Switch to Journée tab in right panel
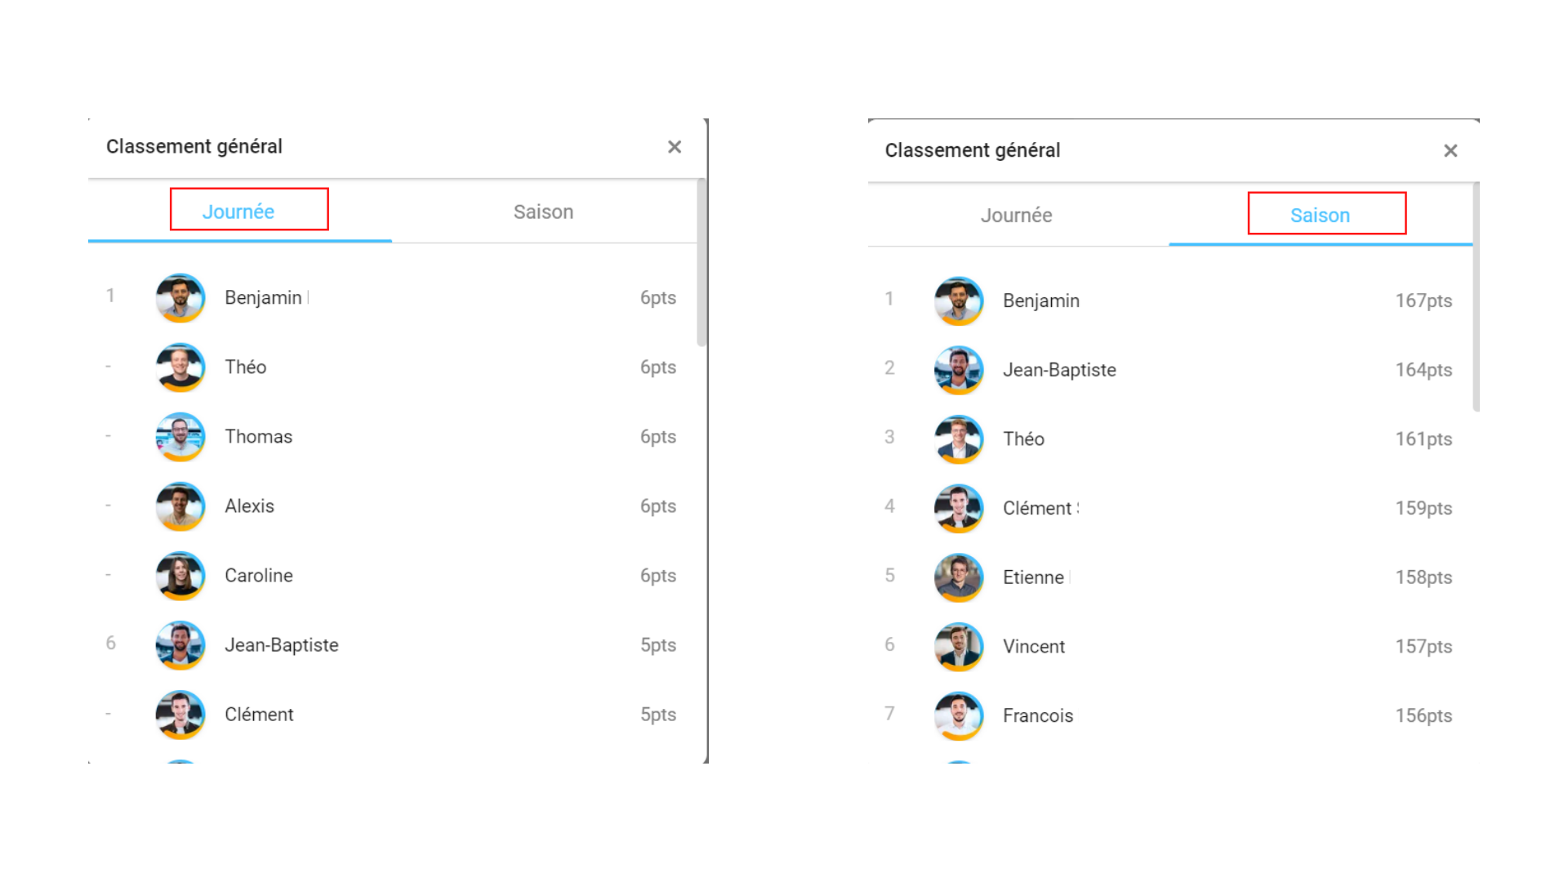The image size is (1568, 882). click(x=1016, y=216)
